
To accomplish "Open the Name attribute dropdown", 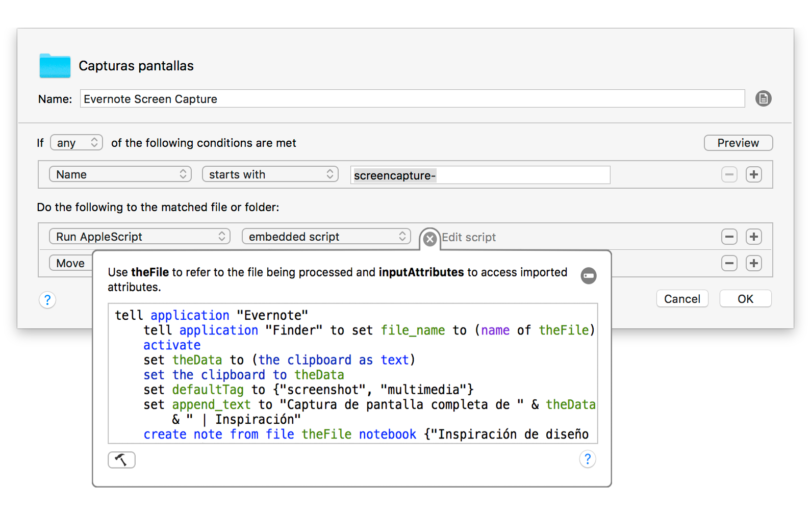I will [x=120, y=174].
